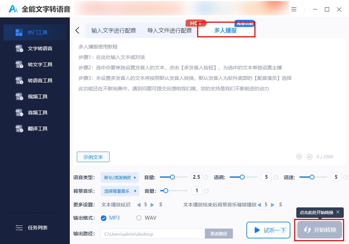Screen dimensions: 349x244
Task: Open the 任务列表 task list
Action: coord(32,228)
